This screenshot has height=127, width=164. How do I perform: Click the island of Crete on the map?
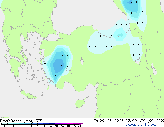tap(29, 95)
